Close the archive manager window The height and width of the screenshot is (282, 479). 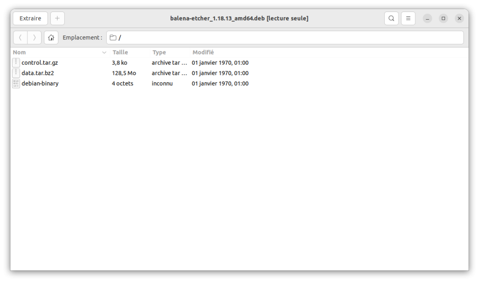click(x=459, y=18)
